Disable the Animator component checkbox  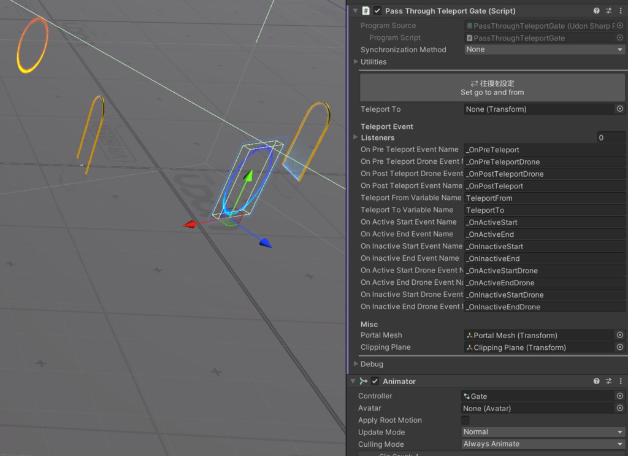point(375,381)
